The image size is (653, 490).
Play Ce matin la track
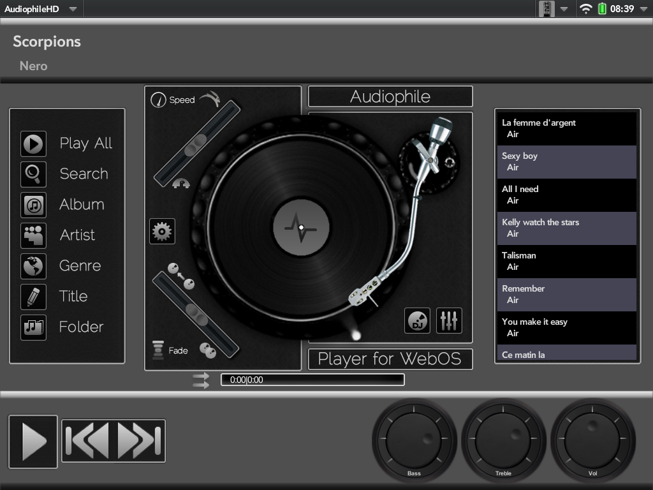[x=567, y=352]
